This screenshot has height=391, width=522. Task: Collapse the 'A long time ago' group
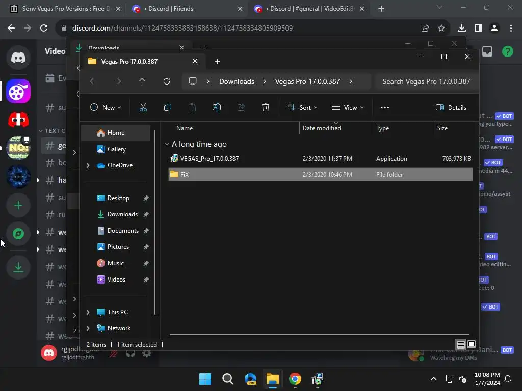tap(167, 144)
